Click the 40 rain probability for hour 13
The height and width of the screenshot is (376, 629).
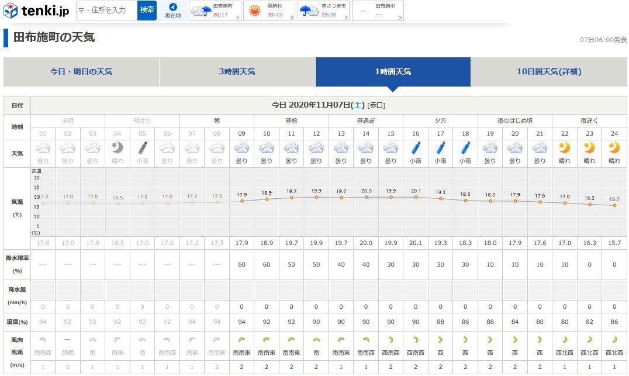(341, 265)
